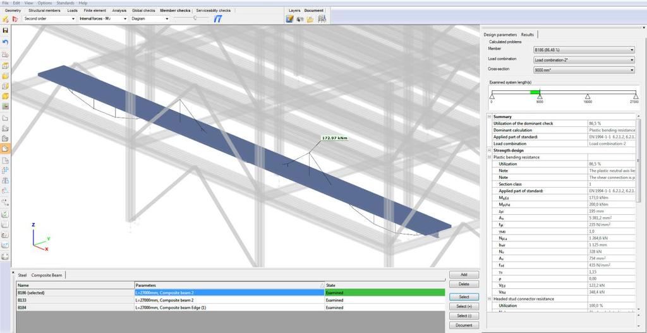Viewport: 647px width, 333px height.
Task: Click the 172.97 kNm moment label
Action: tap(335, 138)
